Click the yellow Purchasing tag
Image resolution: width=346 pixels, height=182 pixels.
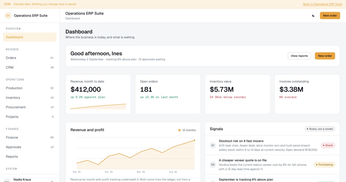[x=324, y=165]
